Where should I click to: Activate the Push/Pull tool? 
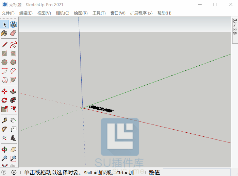(x=13, y=91)
